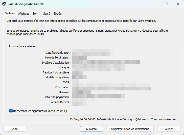184x135 pixels.
Task: Click the Processeur label
Action: (x=63, y=87)
